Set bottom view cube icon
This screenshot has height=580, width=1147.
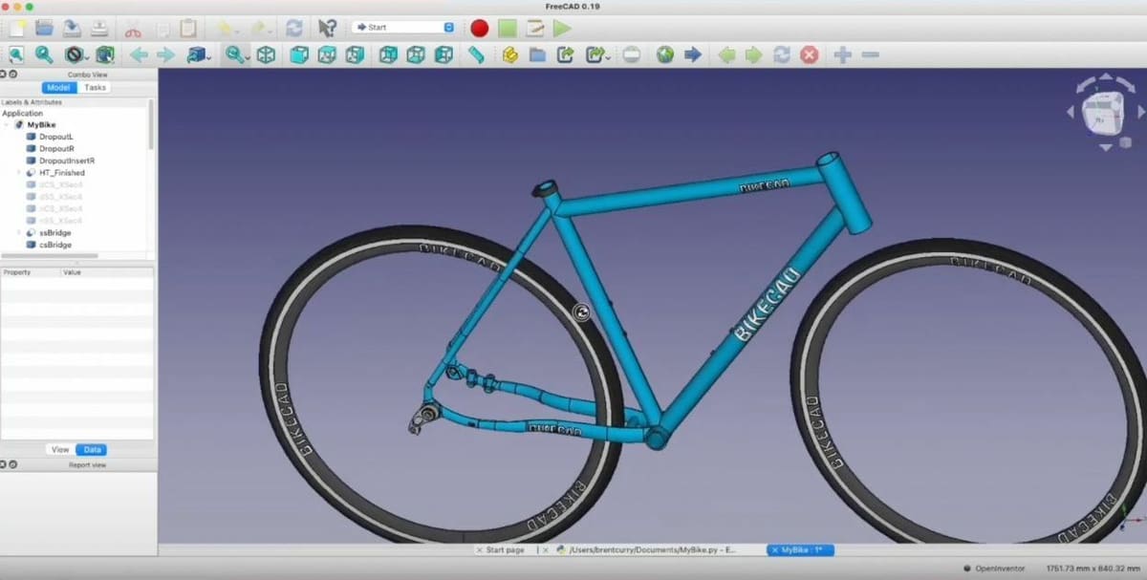416,54
